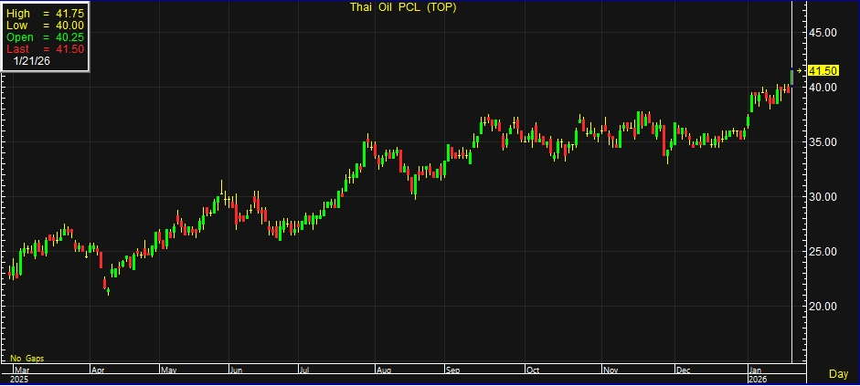Click the 2025 year label
Image resolution: width=860 pixels, height=386 pixels.
pyautogui.click(x=20, y=378)
